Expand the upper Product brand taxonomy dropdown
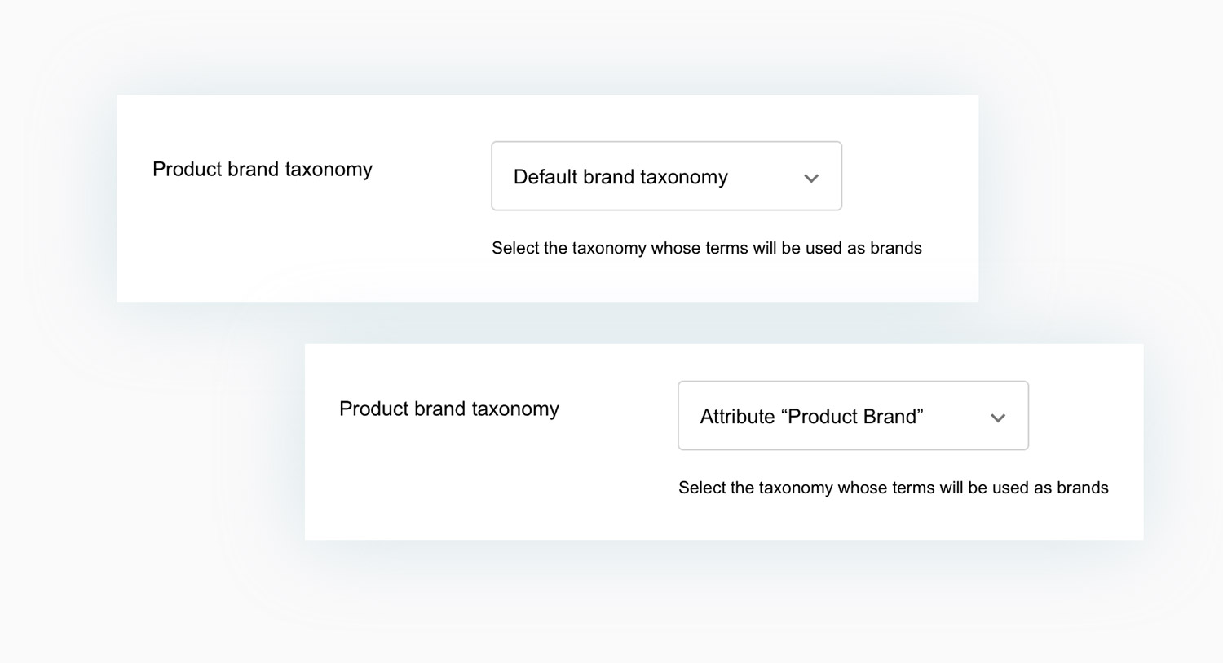This screenshot has height=663, width=1223. click(665, 176)
